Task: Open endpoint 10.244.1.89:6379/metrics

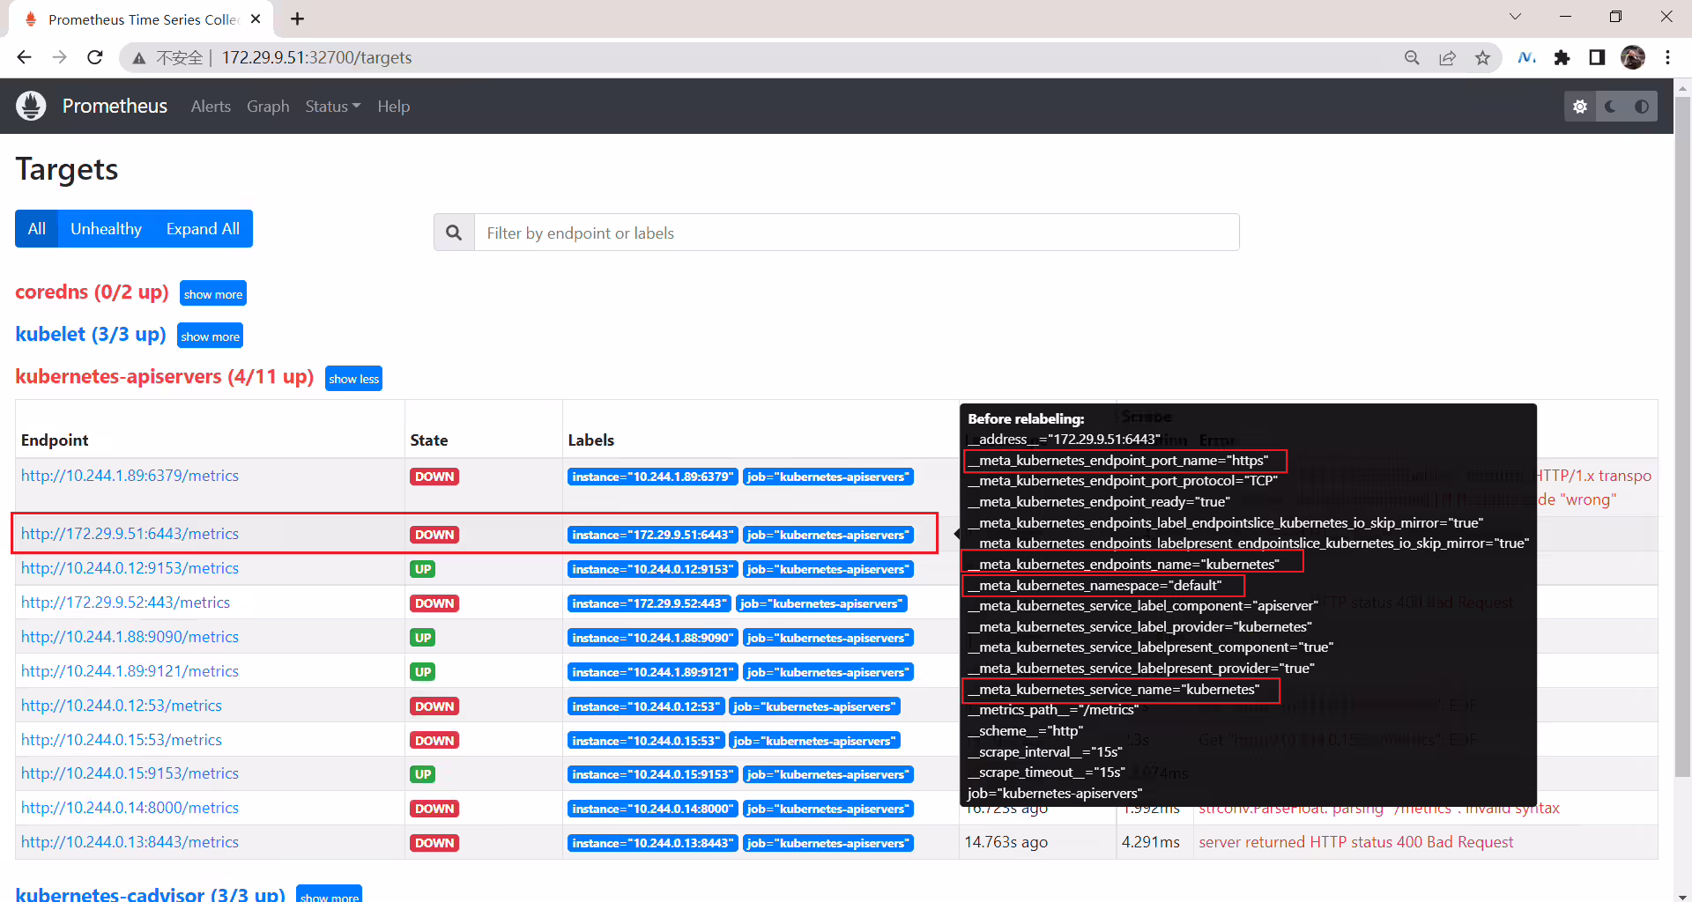Action: pos(130,476)
